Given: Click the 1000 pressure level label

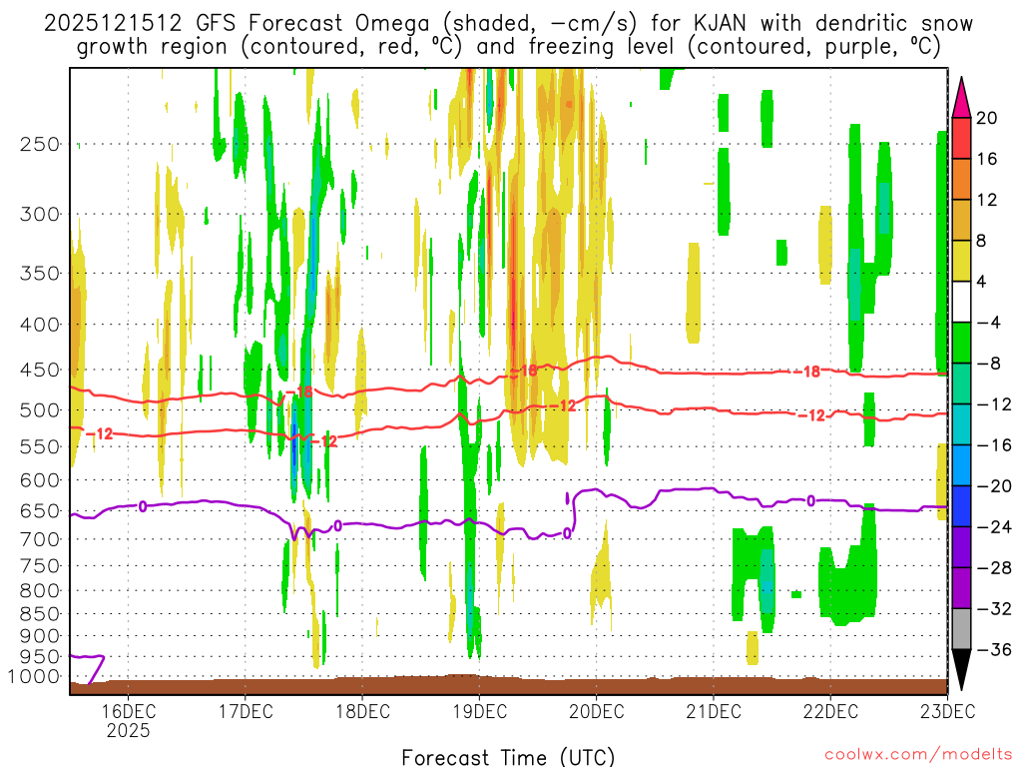Looking at the screenshot, I should pos(34,677).
